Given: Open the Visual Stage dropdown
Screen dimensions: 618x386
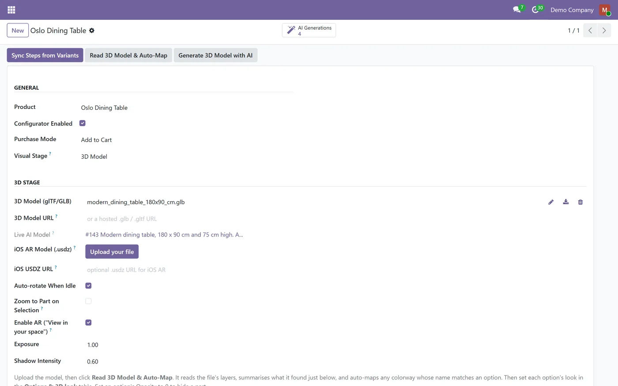Looking at the screenshot, I should point(185,157).
